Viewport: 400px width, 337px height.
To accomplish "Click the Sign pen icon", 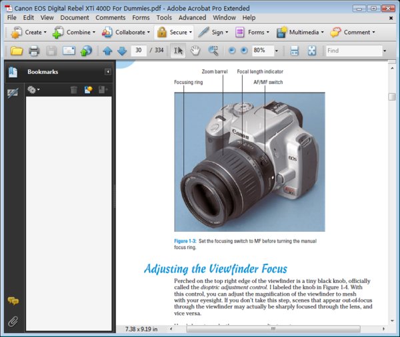I will (x=203, y=33).
